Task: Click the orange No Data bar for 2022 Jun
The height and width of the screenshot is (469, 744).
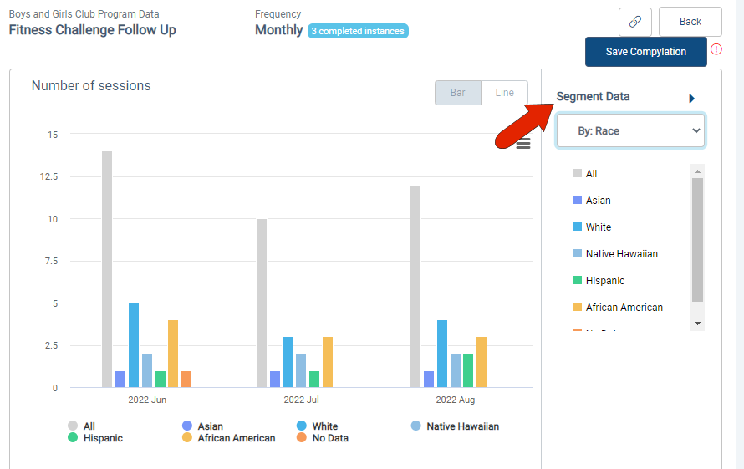Action: (x=186, y=380)
